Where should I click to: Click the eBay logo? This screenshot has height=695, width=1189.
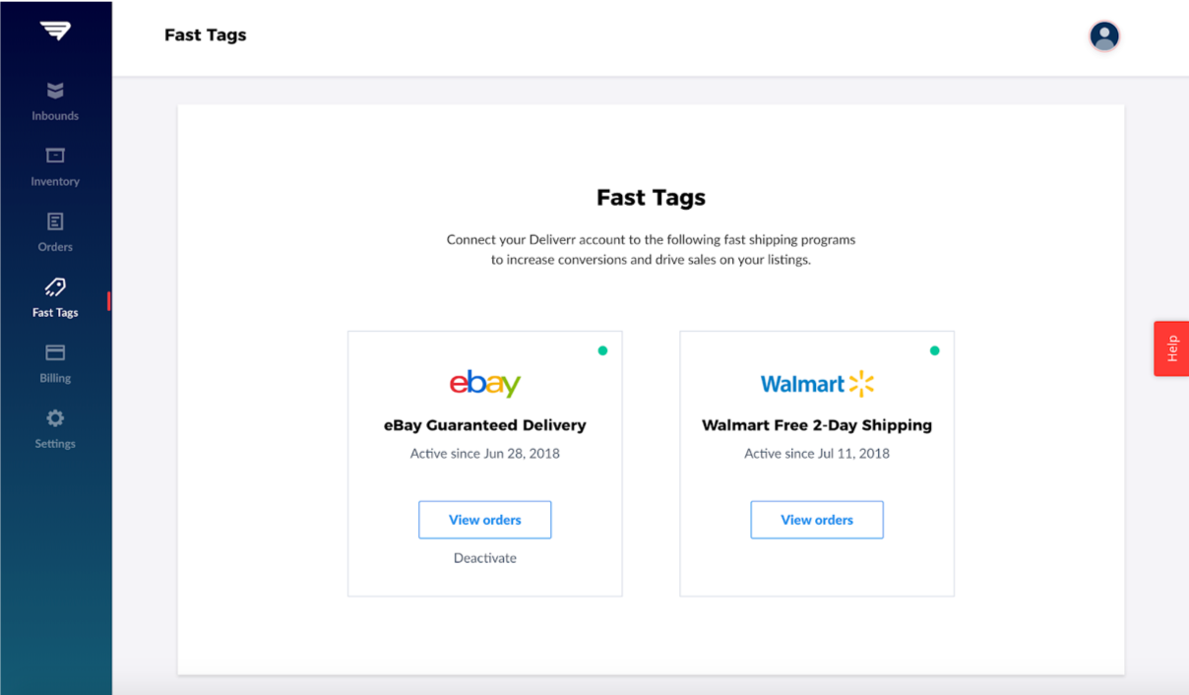485,384
